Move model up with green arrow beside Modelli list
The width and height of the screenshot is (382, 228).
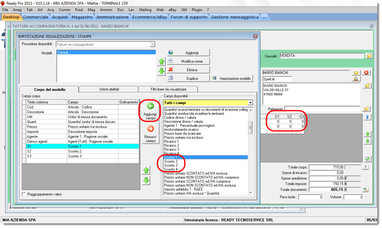tap(162, 62)
